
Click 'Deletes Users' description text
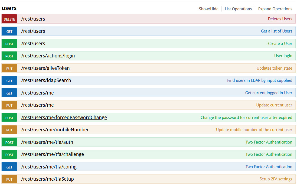click(x=280, y=19)
